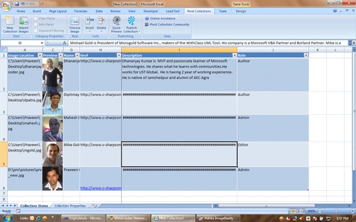This screenshot has width=356, height=222.
Task: Expand the formula bar
Action: (354, 43)
